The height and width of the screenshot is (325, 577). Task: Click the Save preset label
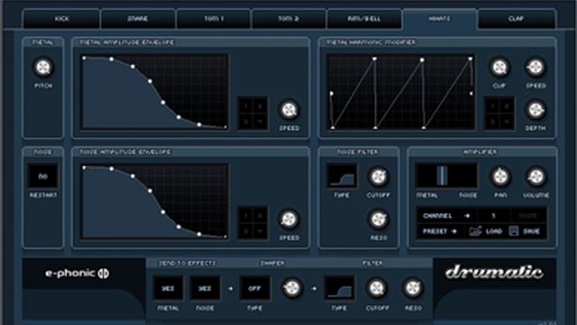pyautogui.click(x=531, y=231)
